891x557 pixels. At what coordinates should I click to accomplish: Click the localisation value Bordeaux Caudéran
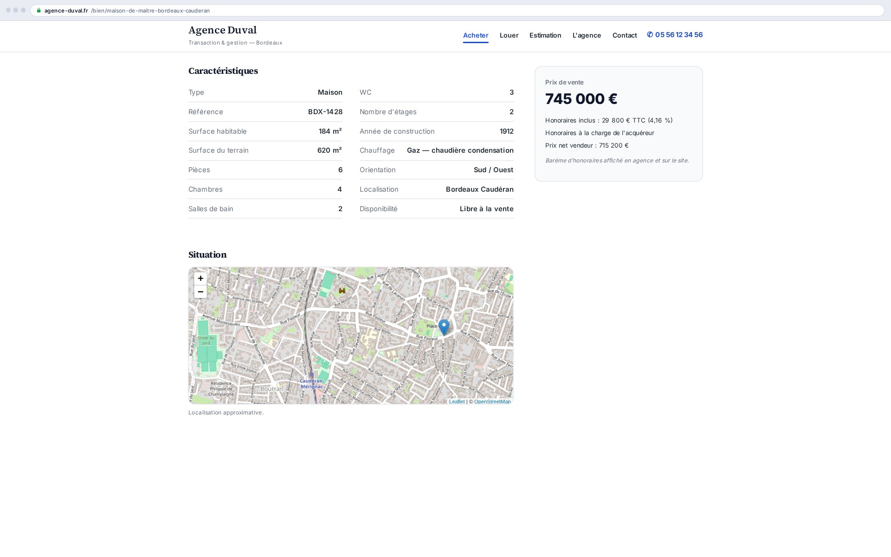480,189
